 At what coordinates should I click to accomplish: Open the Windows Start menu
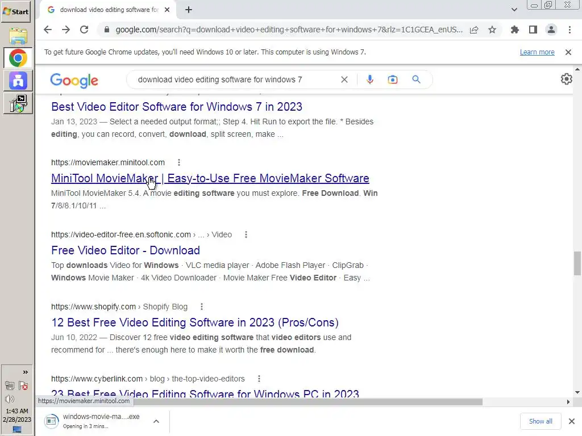point(15,11)
